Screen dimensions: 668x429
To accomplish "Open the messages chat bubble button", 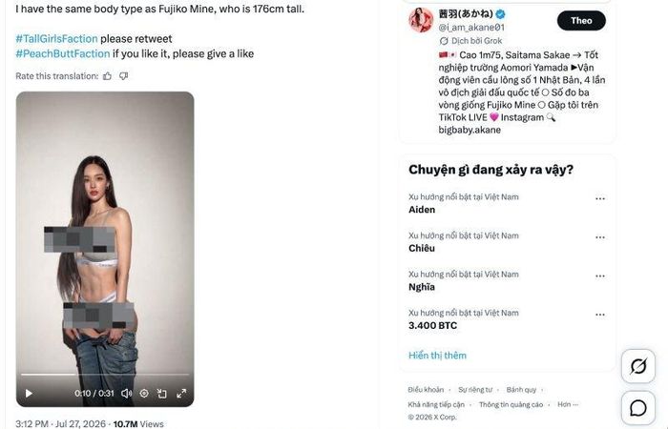I will 638,408.
